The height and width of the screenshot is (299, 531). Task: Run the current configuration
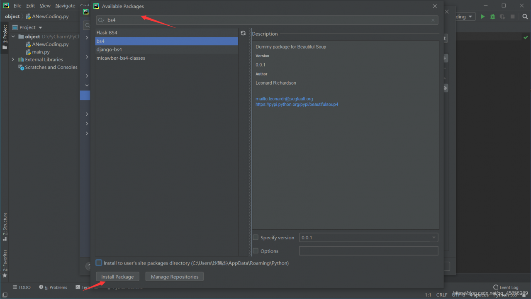482,17
